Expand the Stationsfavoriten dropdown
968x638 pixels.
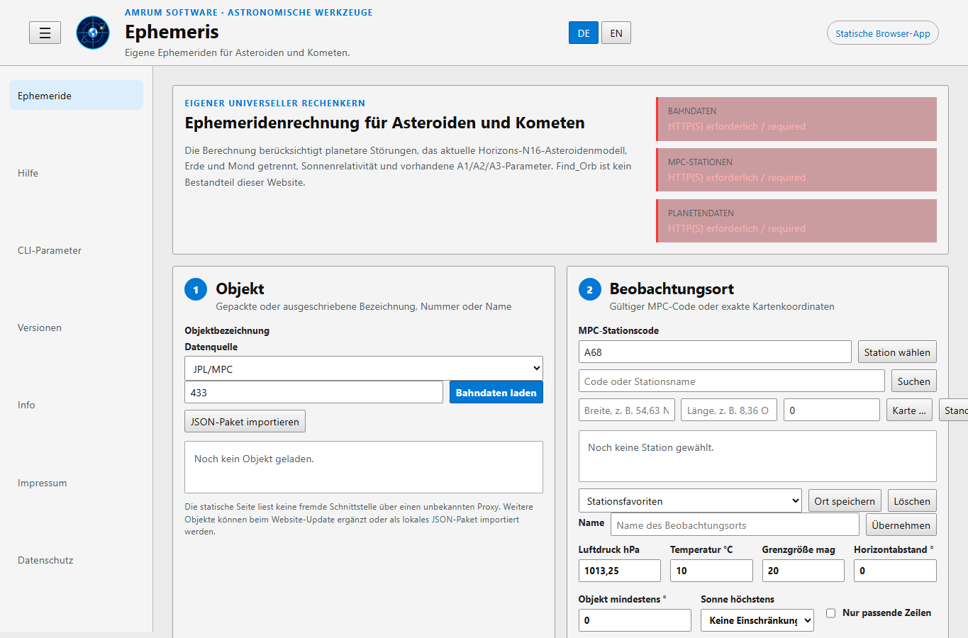(x=690, y=500)
